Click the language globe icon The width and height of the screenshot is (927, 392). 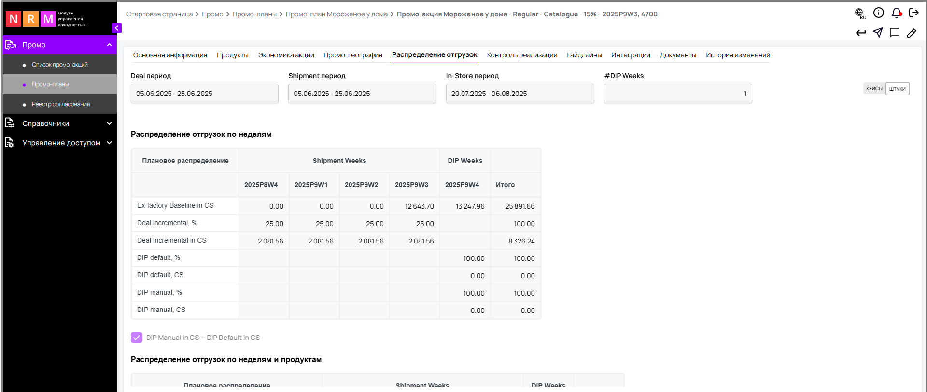coord(859,13)
